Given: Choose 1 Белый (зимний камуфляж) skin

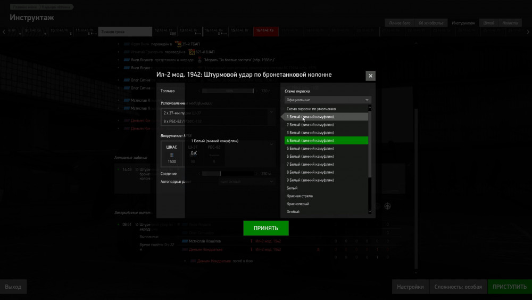Looking at the screenshot, I should (326, 117).
